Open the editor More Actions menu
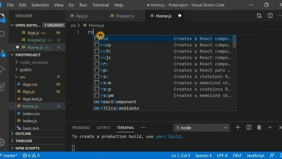This screenshot has height=159, width=282. click(x=280, y=16)
